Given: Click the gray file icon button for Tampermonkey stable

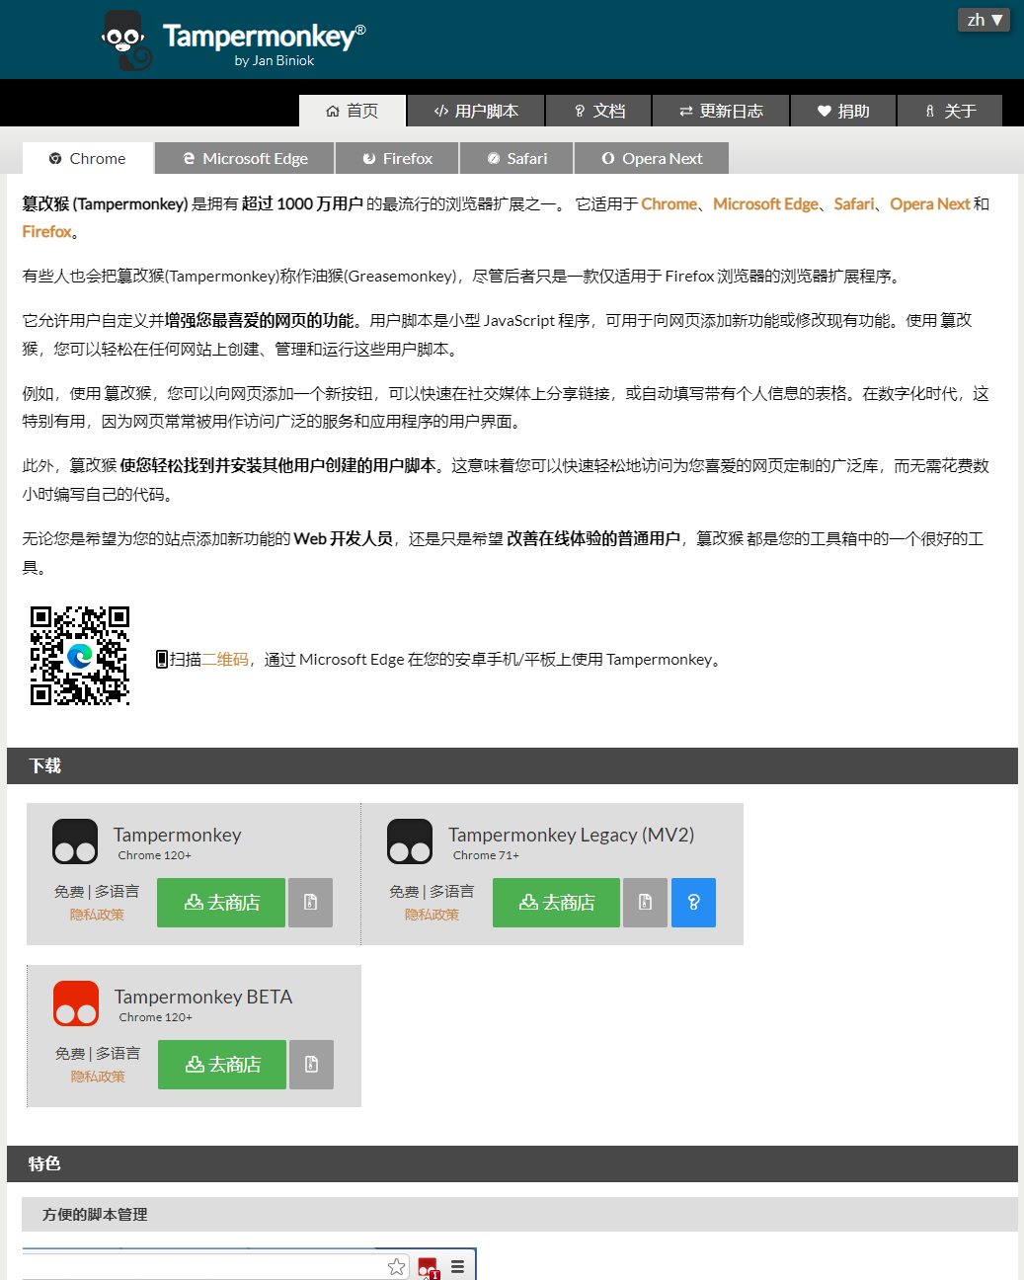Looking at the screenshot, I should coord(310,903).
